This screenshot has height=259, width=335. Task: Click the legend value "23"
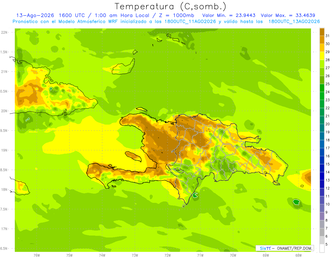point(327,100)
